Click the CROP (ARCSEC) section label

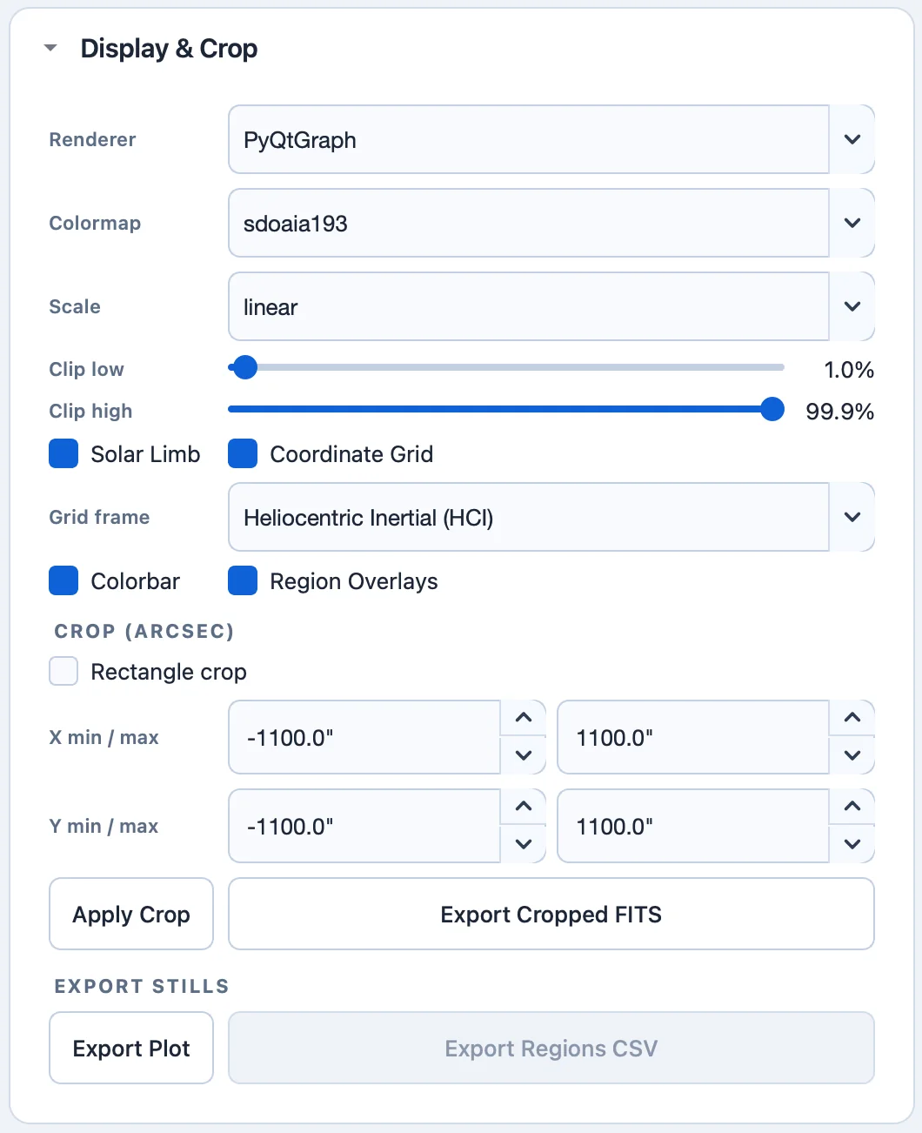pos(144,631)
